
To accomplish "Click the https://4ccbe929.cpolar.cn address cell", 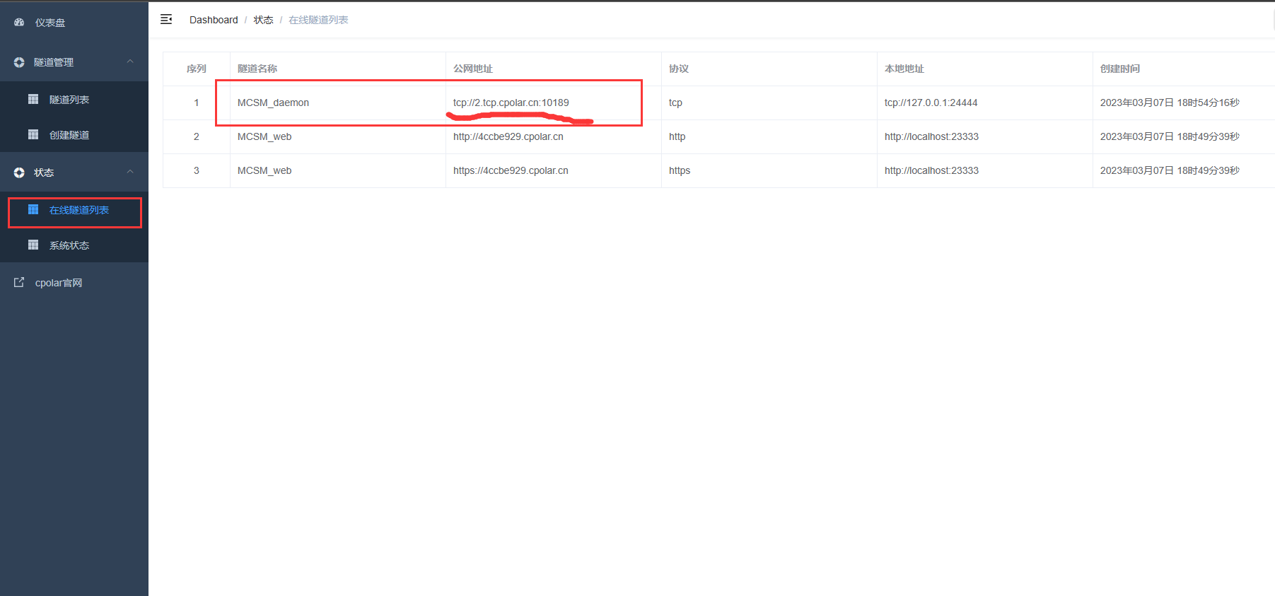I will (511, 170).
